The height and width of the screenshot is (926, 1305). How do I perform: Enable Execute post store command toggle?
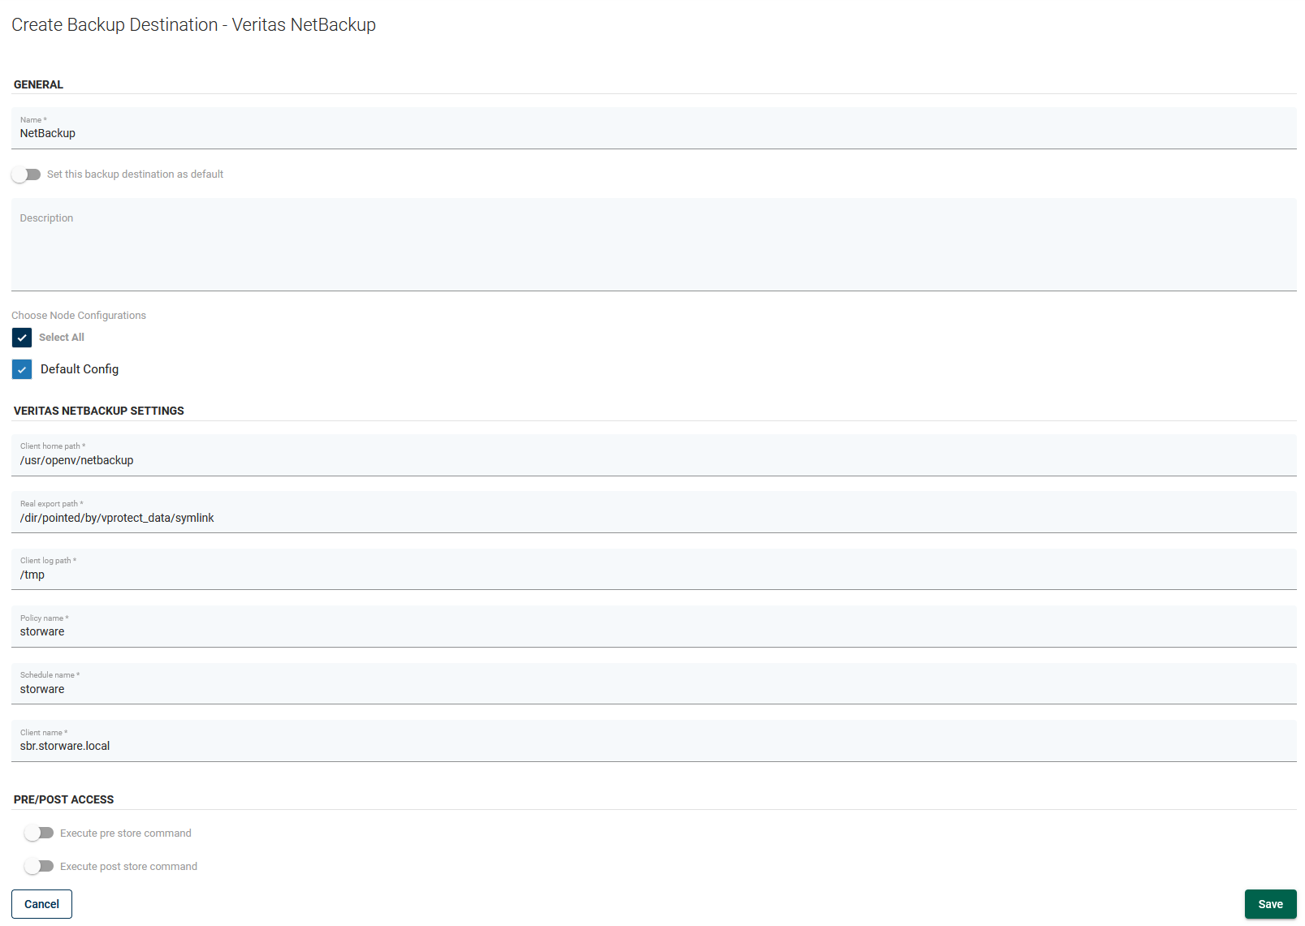point(39,866)
